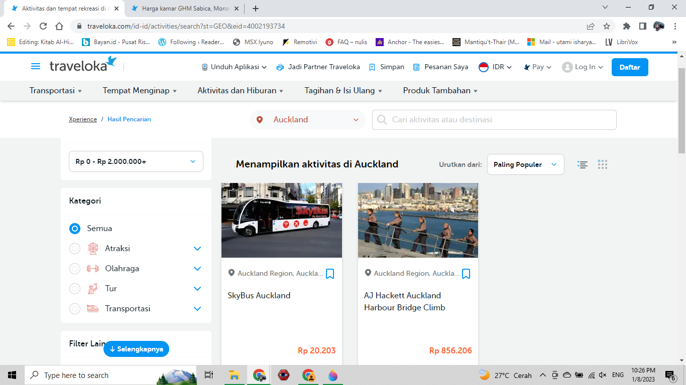Click the Xperience breadcrumb link
Image resolution: width=686 pixels, height=385 pixels.
(83, 119)
